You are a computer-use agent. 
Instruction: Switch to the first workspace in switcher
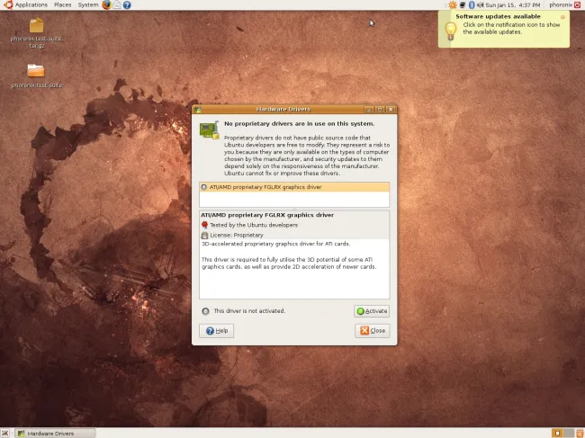coord(558,434)
